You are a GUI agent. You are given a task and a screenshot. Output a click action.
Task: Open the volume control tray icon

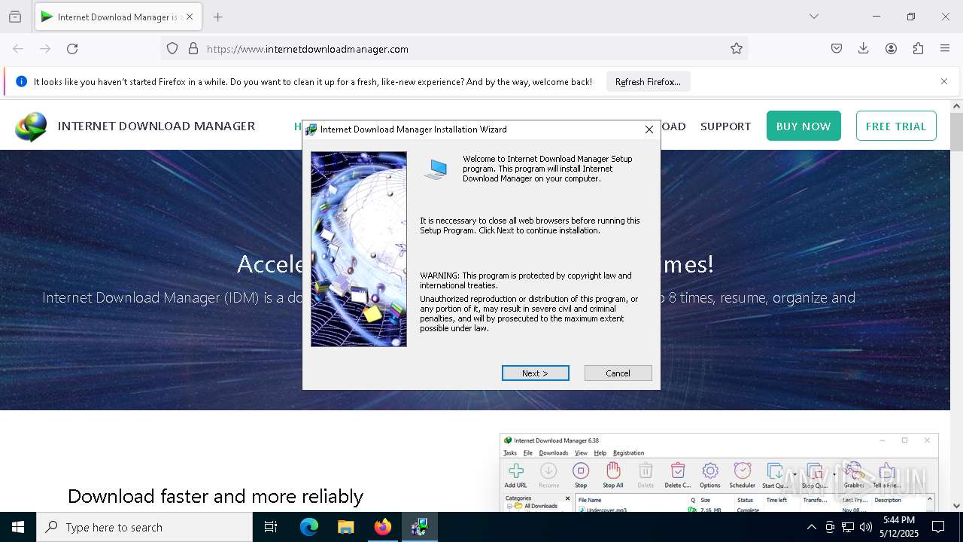(866, 527)
